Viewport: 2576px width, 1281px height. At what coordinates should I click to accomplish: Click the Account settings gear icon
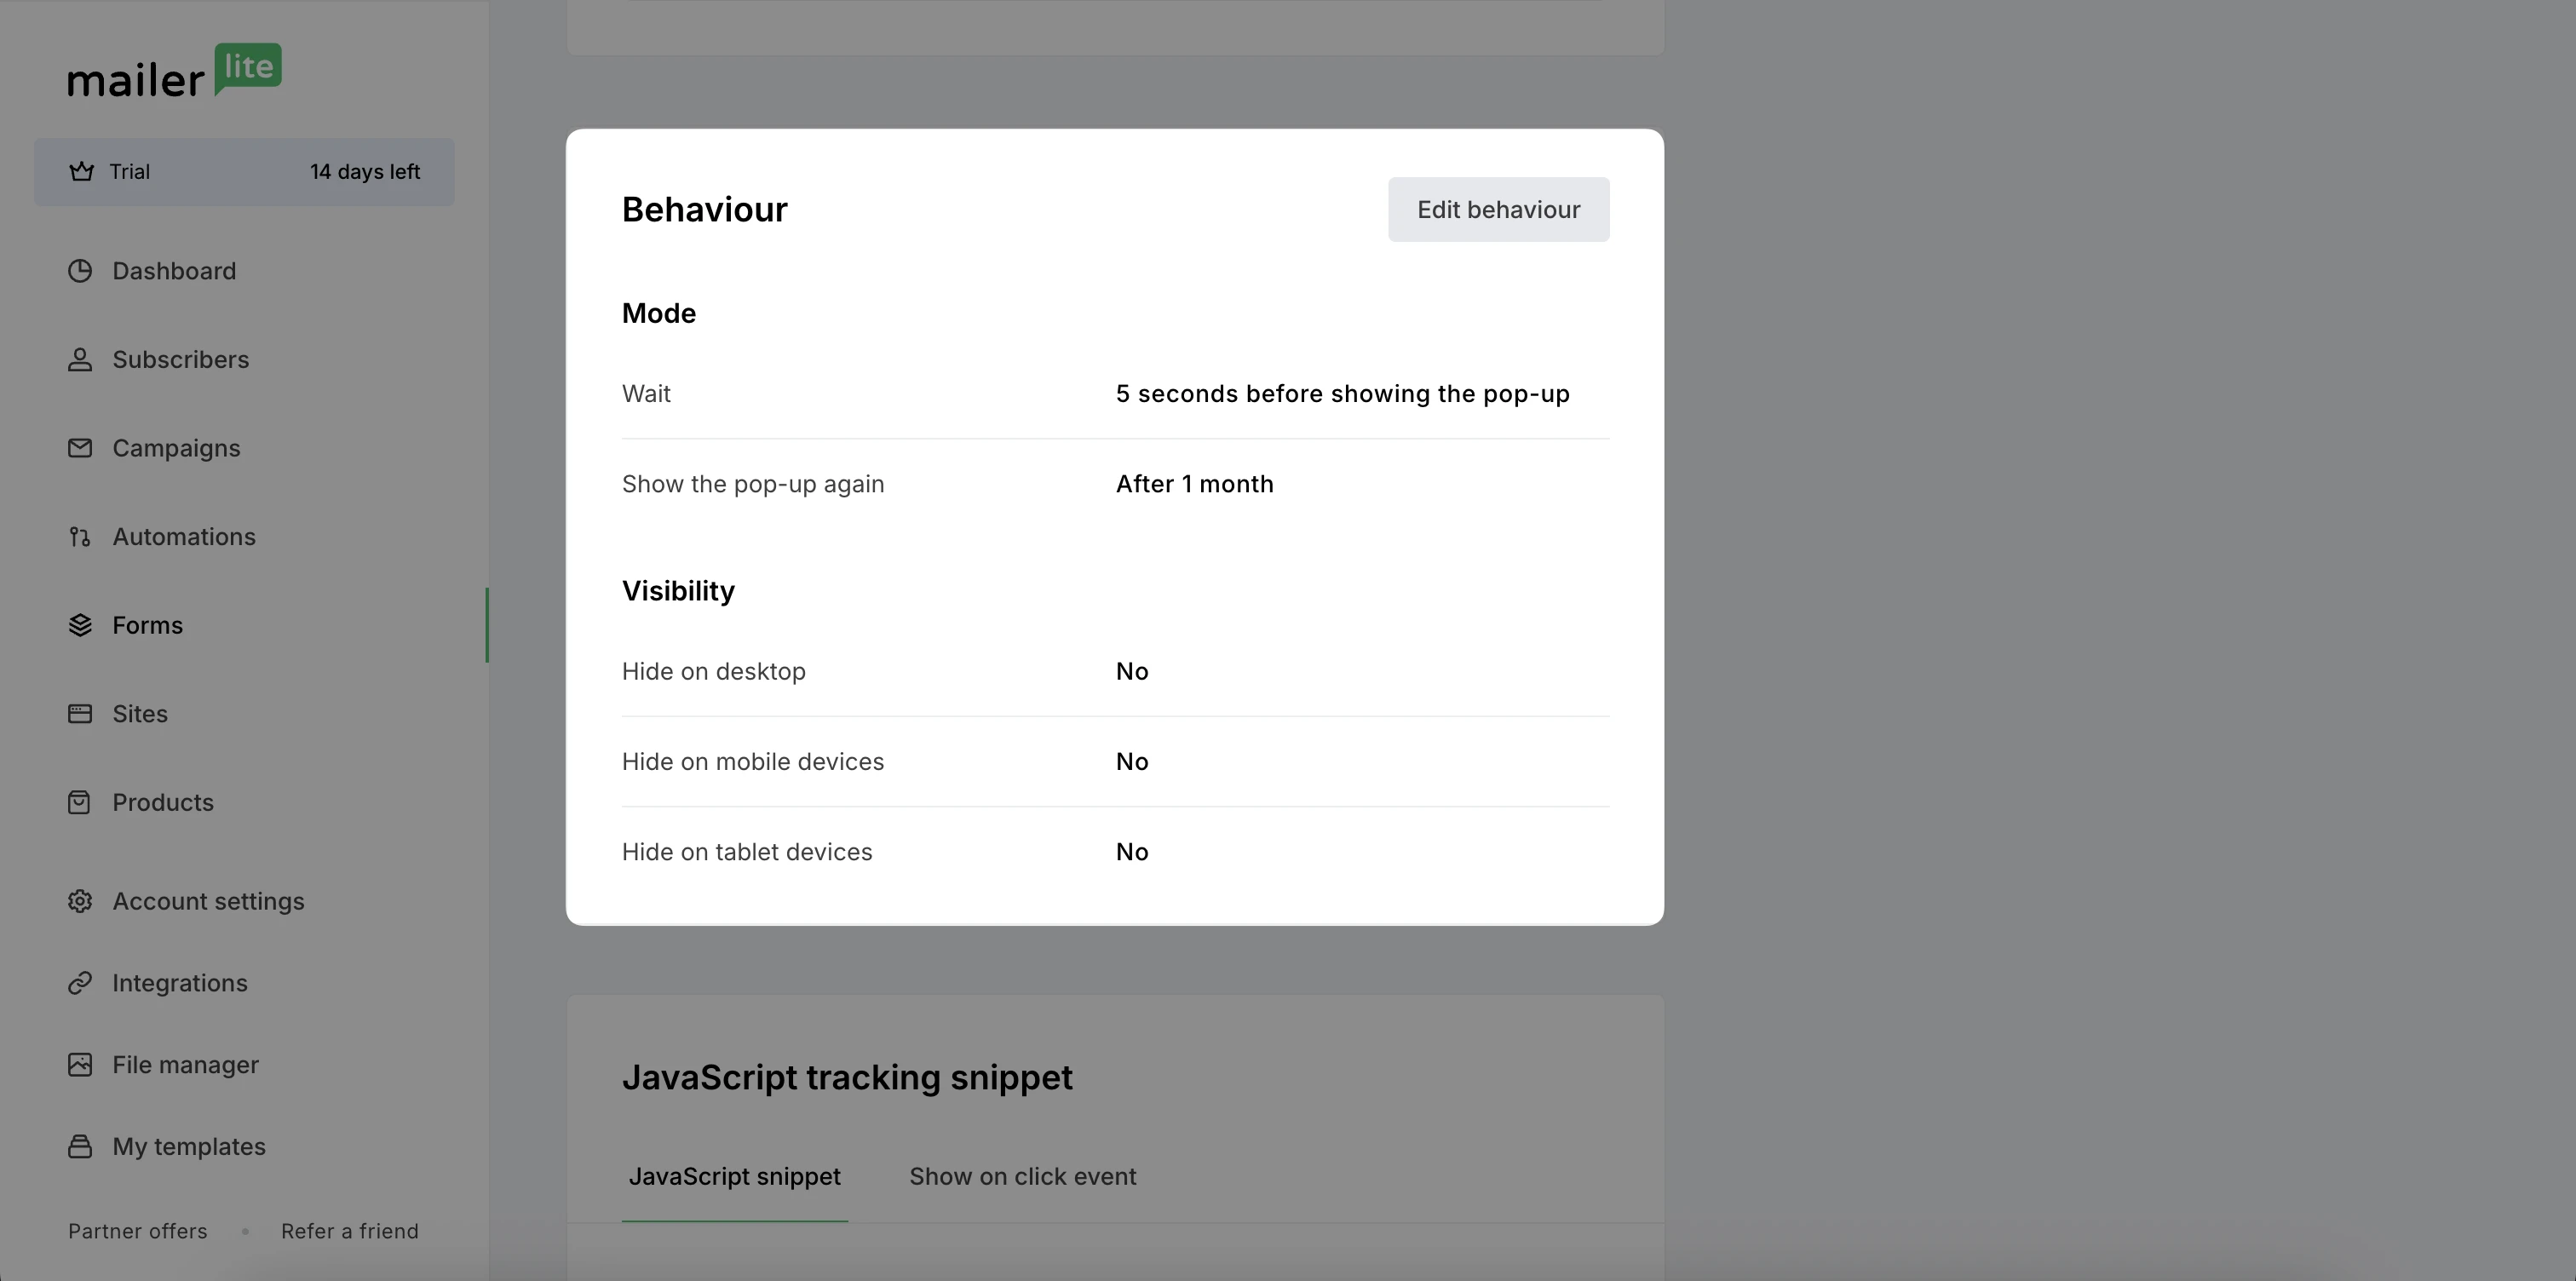pos(80,901)
